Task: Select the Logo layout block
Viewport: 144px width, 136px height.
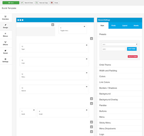Action: pyautogui.click(x=54, y=62)
